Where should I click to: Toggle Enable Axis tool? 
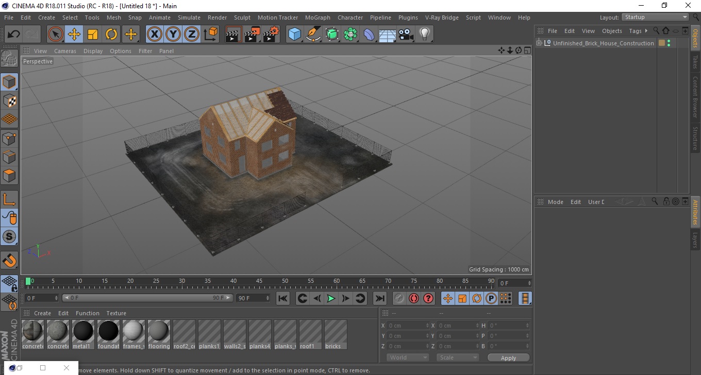click(x=9, y=199)
